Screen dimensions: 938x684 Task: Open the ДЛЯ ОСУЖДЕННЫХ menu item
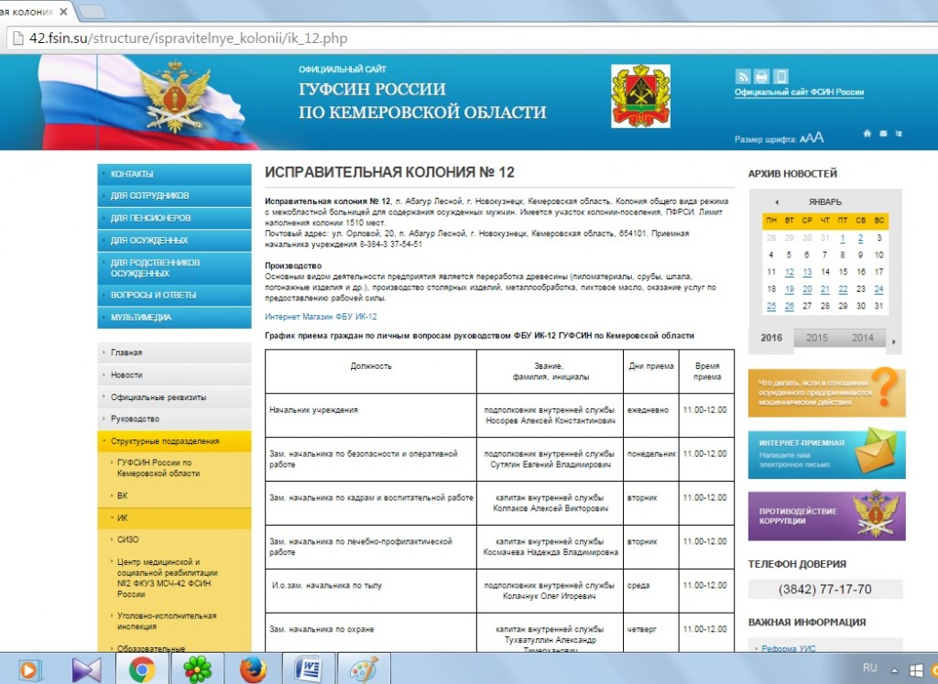(174, 240)
